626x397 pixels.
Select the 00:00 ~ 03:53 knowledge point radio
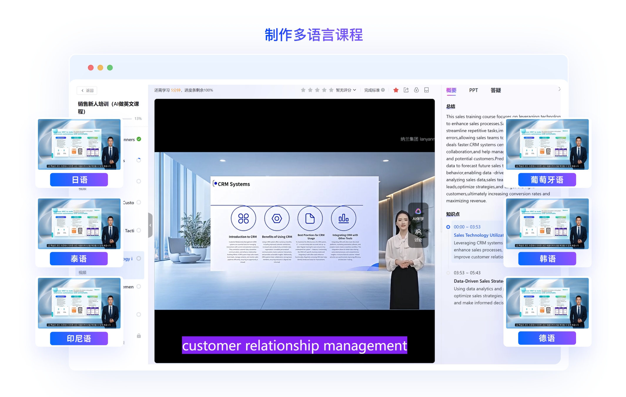pyautogui.click(x=448, y=227)
